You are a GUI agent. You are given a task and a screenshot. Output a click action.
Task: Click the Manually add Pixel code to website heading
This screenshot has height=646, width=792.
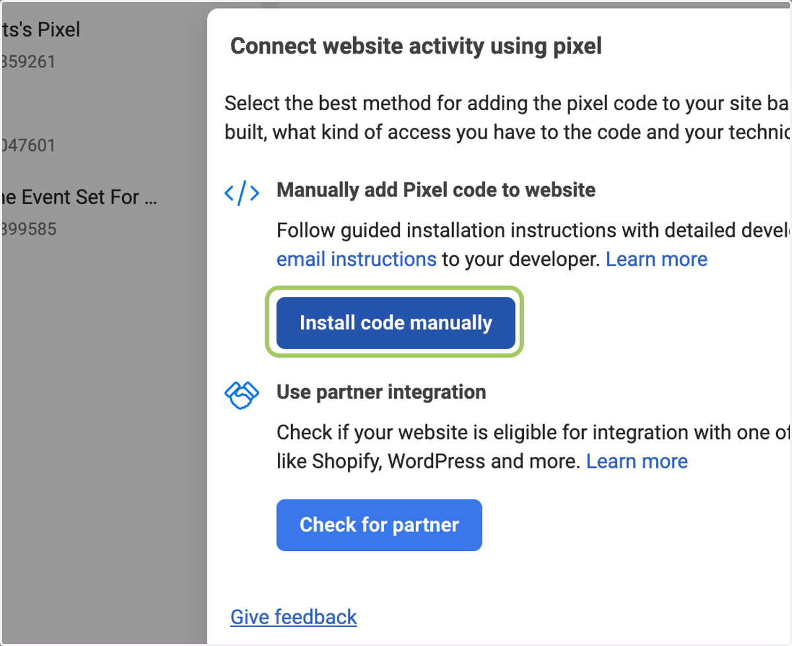[436, 190]
